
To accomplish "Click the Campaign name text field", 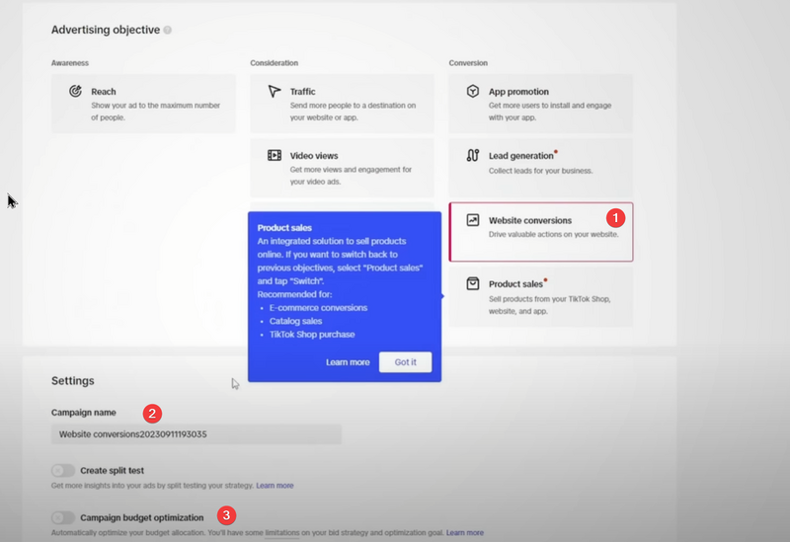I will pyautogui.click(x=196, y=434).
